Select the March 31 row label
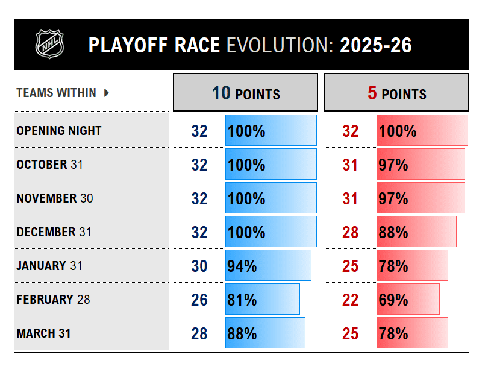This screenshot has width=488, height=381. pos(43,333)
